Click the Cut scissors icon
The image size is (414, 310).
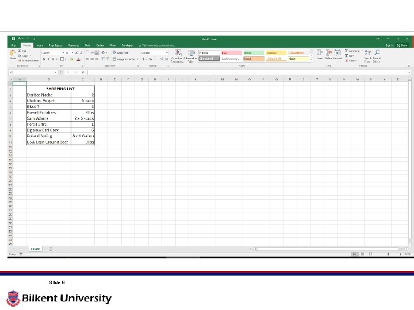point(20,51)
